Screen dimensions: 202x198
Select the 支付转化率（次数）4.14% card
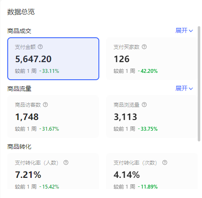[152, 171]
